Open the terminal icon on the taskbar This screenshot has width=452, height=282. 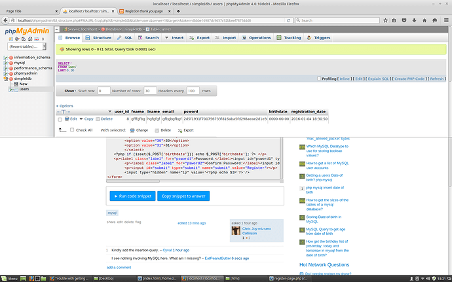(37, 279)
